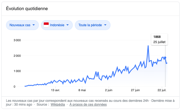
Task: Open the Nouveaux cas dropdown
Action: click(22, 25)
